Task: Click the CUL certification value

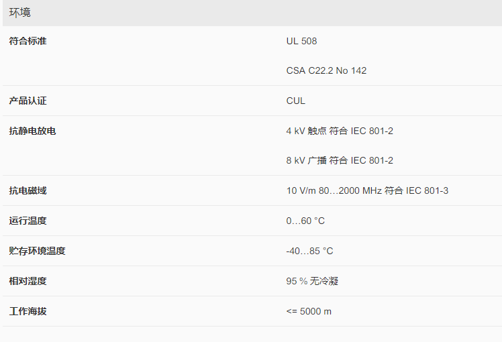Action: tap(295, 101)
